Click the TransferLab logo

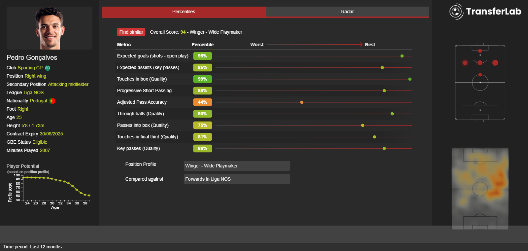pyautogui.click(x=485, y=12)
